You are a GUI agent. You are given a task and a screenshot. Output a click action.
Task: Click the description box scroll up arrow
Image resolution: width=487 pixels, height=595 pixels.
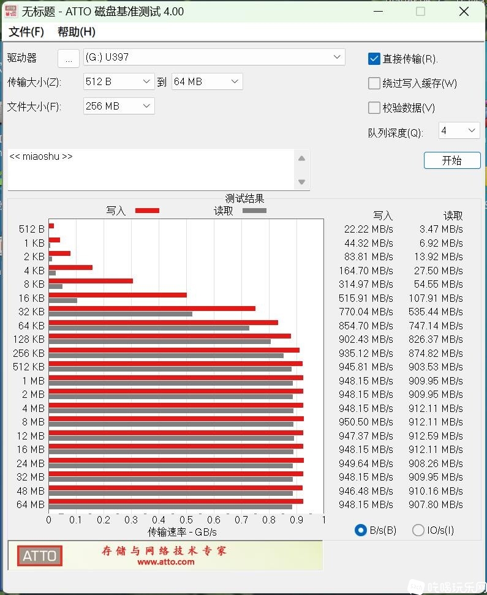pyautogui.click(x=301, y=158)
